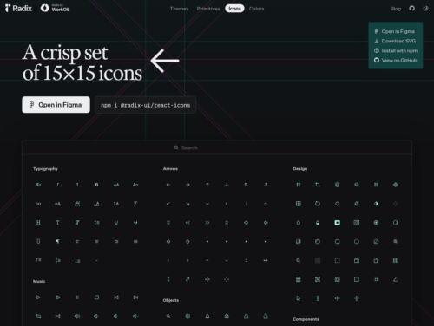The image size is (434, 326).
Task: Choose the circular reload arrows icon in Design
Action: point(318,204)
